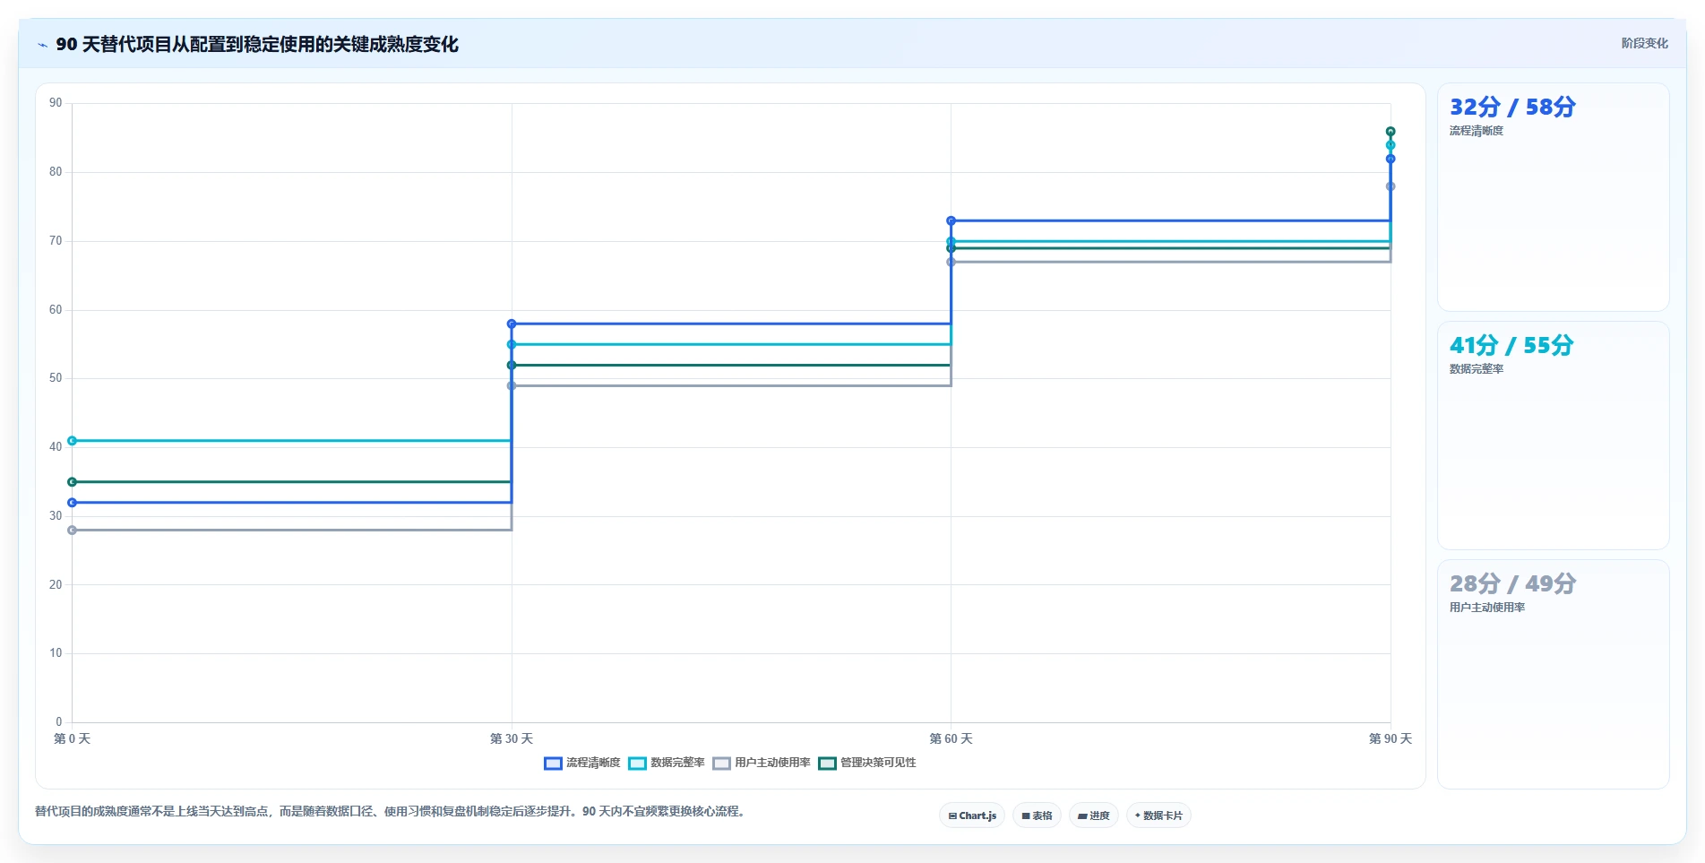
Task: Click the 阶段变化 label in header
Action: pyautogui.click(x=1644, y=43)
